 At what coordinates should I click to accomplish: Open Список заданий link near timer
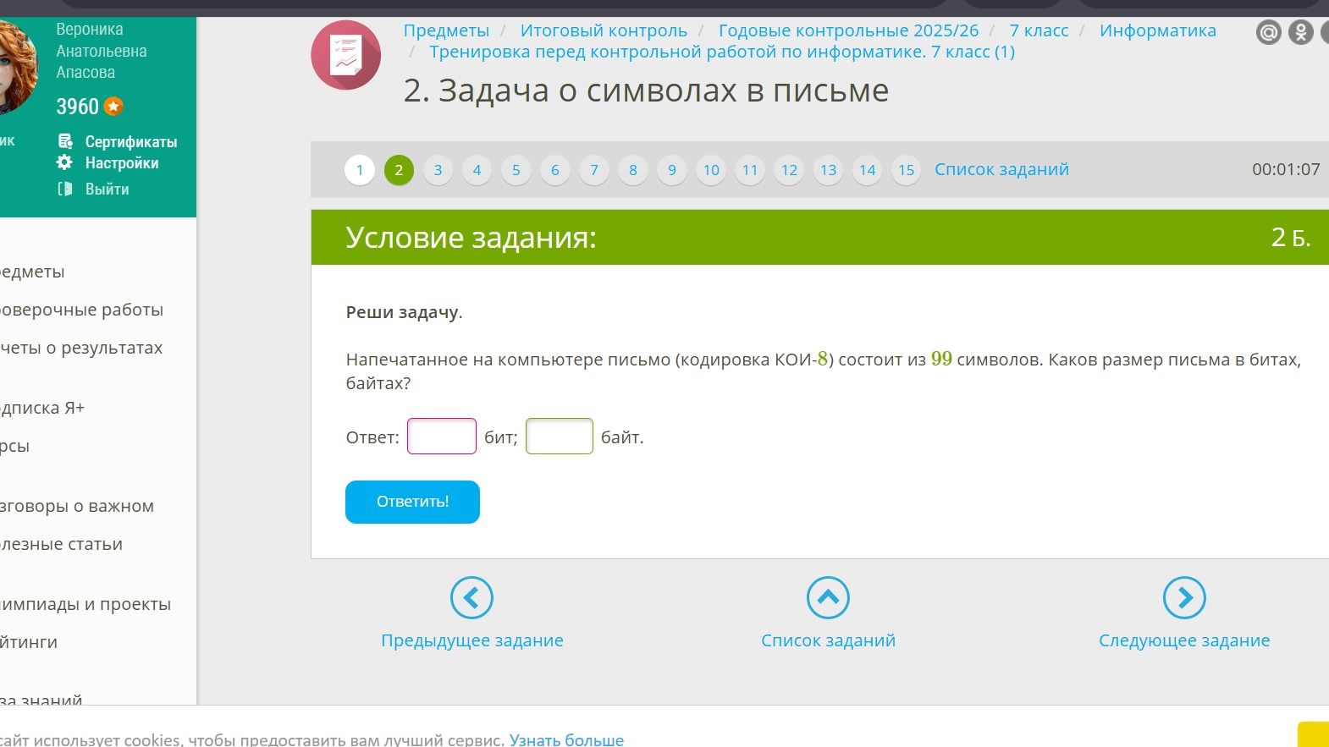[1001, 169]
